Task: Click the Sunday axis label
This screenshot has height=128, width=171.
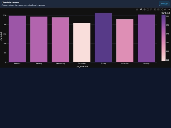Action: [146, 64]
